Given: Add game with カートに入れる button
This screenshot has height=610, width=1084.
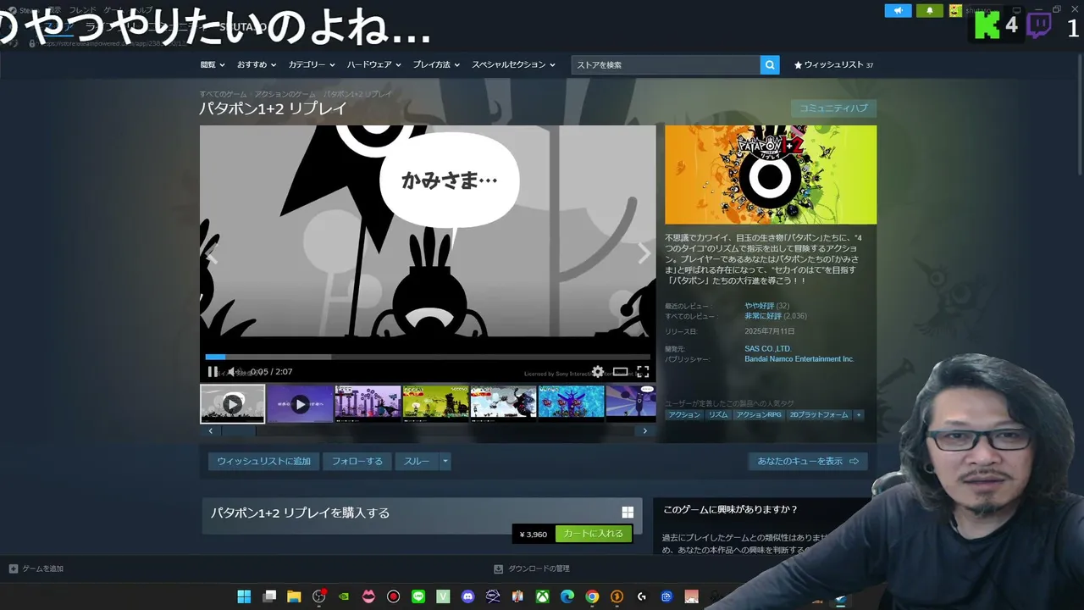Looking at the screenshot, I should coord(593,534).
